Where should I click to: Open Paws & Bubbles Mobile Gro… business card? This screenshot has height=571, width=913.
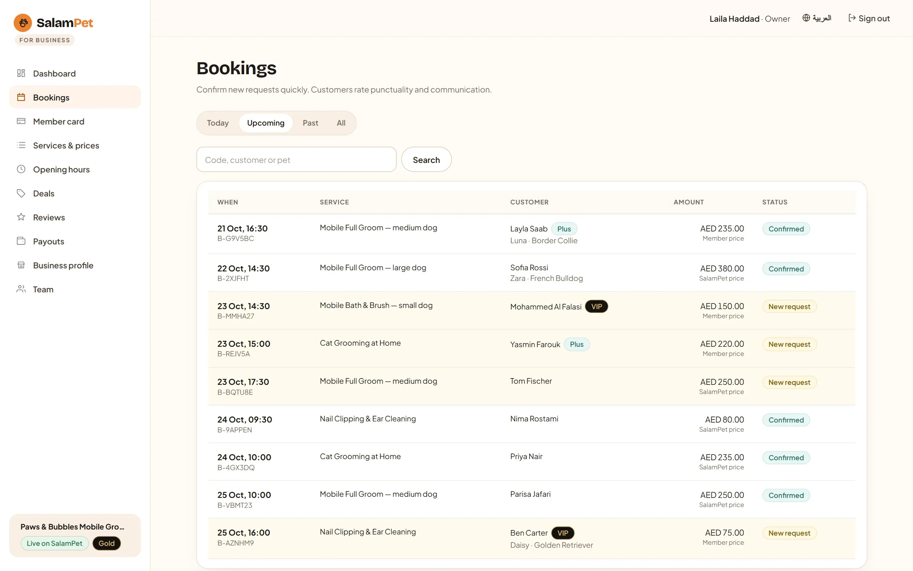75,536
